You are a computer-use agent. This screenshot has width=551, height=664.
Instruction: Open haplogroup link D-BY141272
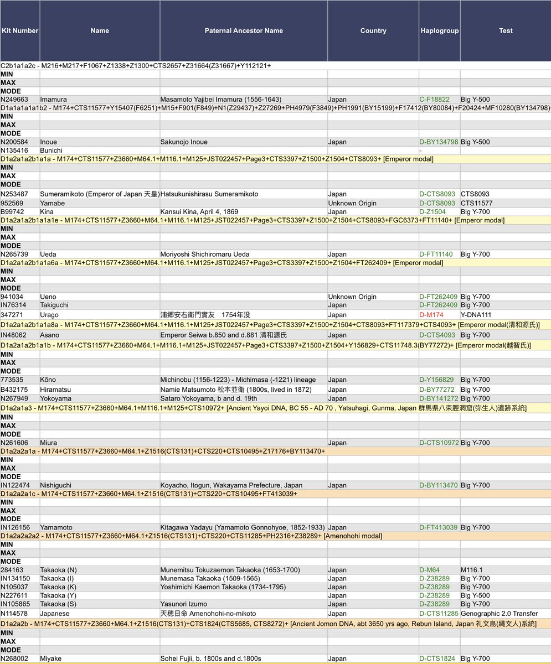439,398
